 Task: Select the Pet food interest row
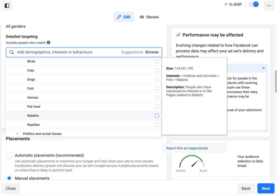coord(84,107)
